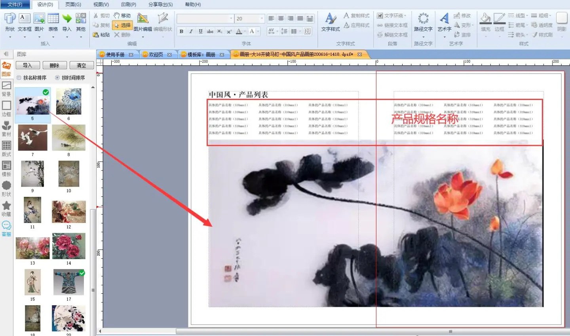Open the 素材 materials sidebar panel
Image resolution: width=570 pixels, height=336 pixels.
coord(6,129)
